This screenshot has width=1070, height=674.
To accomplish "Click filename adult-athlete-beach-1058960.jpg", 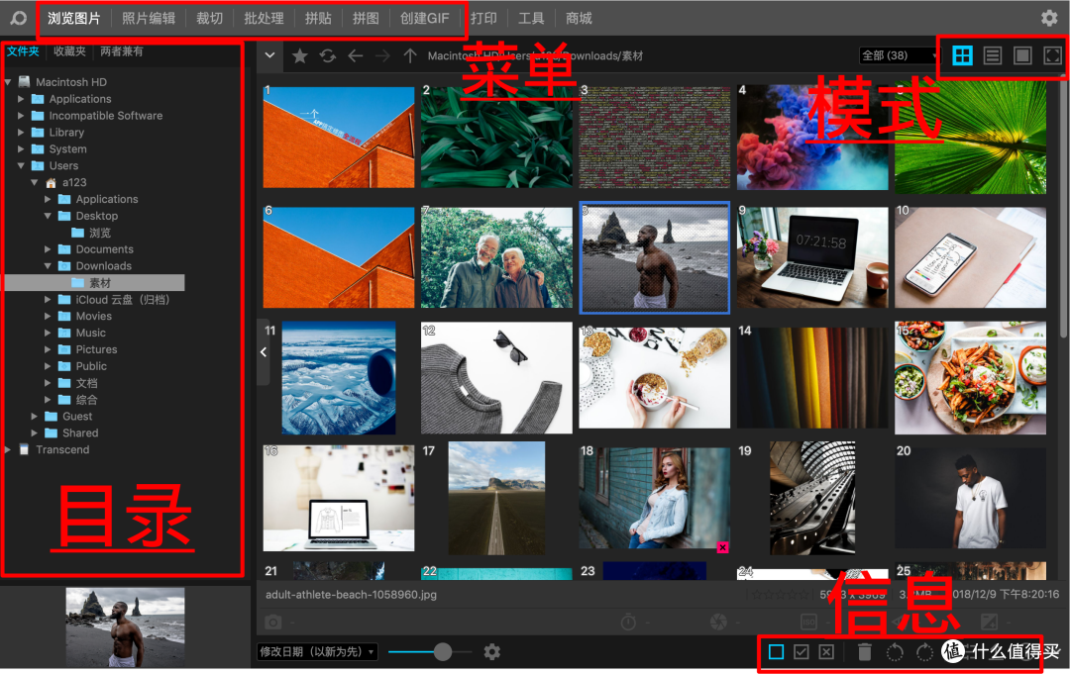I will coord(351,595).
